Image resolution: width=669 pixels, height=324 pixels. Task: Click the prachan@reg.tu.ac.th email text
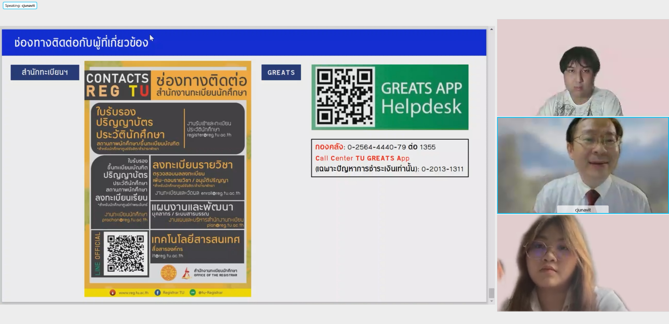pos(124,220)
